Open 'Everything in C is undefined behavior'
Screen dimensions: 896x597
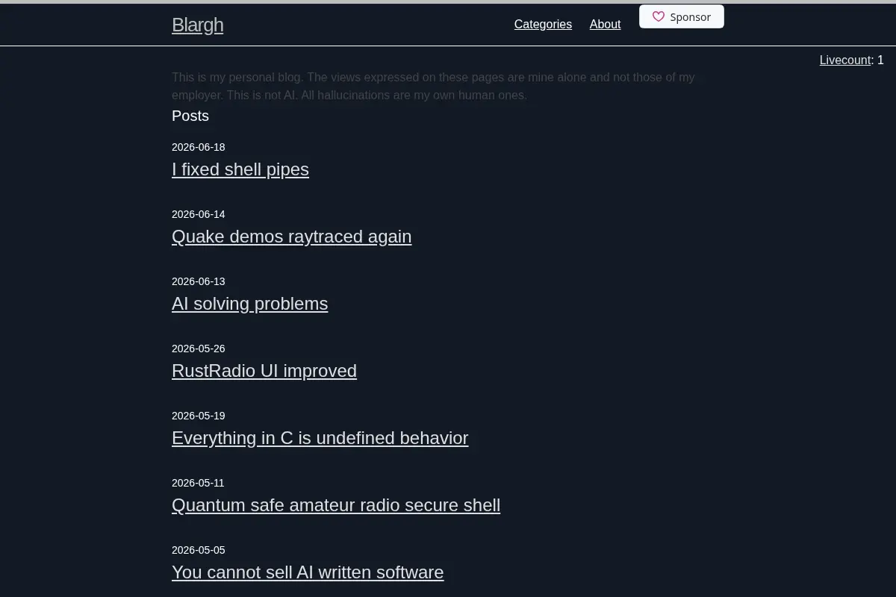(320, 438)
